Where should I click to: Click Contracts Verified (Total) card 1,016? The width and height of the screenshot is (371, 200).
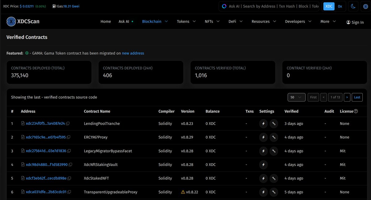coord(232,72)
